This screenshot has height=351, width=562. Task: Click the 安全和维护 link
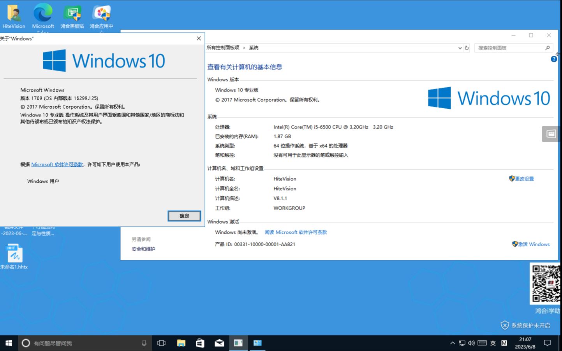[143, 249]
